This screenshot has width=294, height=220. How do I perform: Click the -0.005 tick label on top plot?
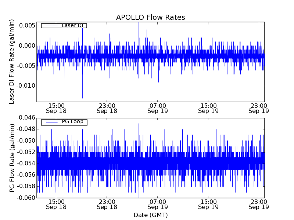(x=26, y=66)
